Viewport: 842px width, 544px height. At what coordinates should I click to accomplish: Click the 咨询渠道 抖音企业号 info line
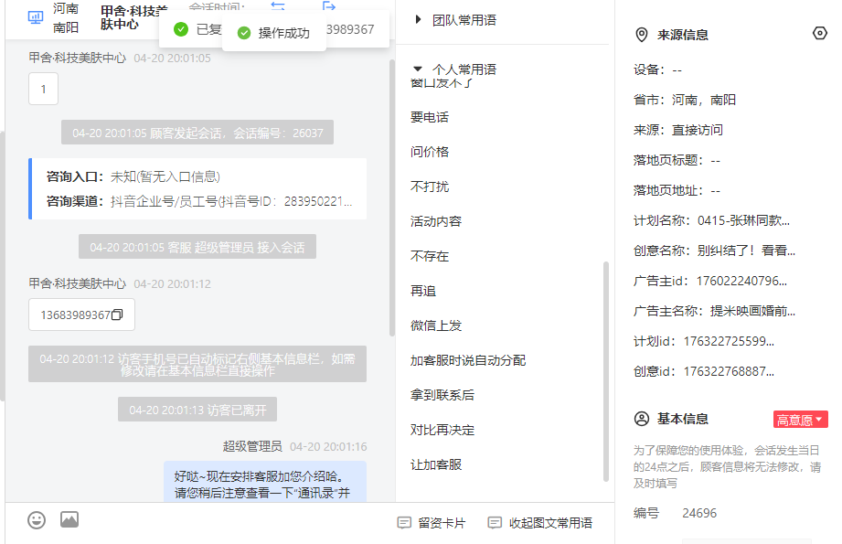click(x=198, y=201)
